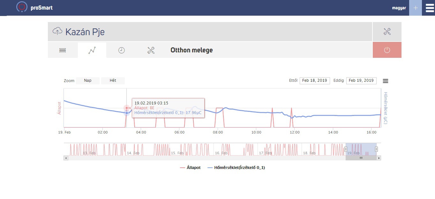Select the chart graph tab
This screenshot has height=199, width=435.
(92, 50)
